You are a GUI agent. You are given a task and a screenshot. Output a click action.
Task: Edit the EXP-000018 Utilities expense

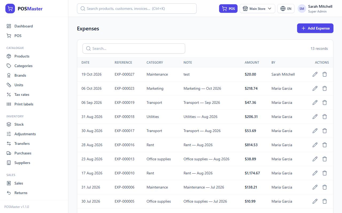(315, 117)
